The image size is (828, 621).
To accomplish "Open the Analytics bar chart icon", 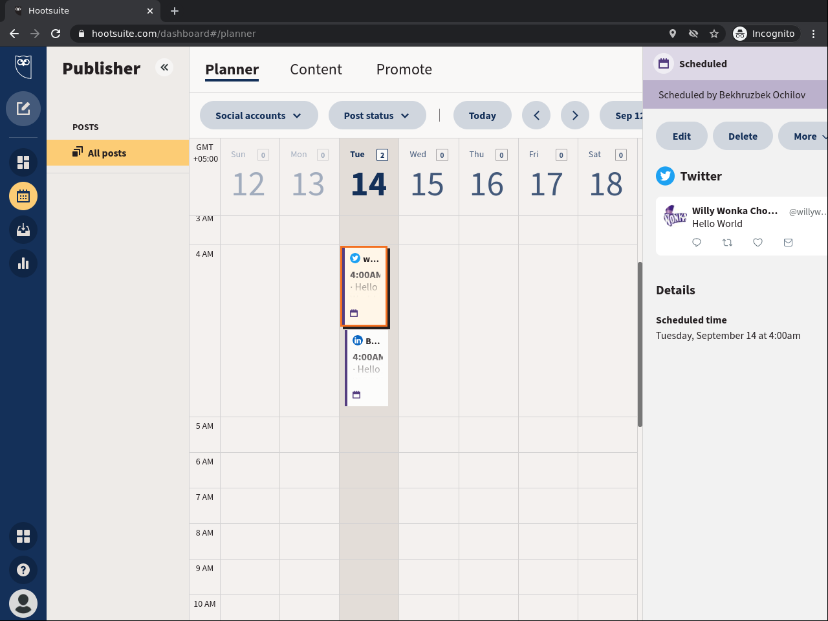I will point(23,263).
